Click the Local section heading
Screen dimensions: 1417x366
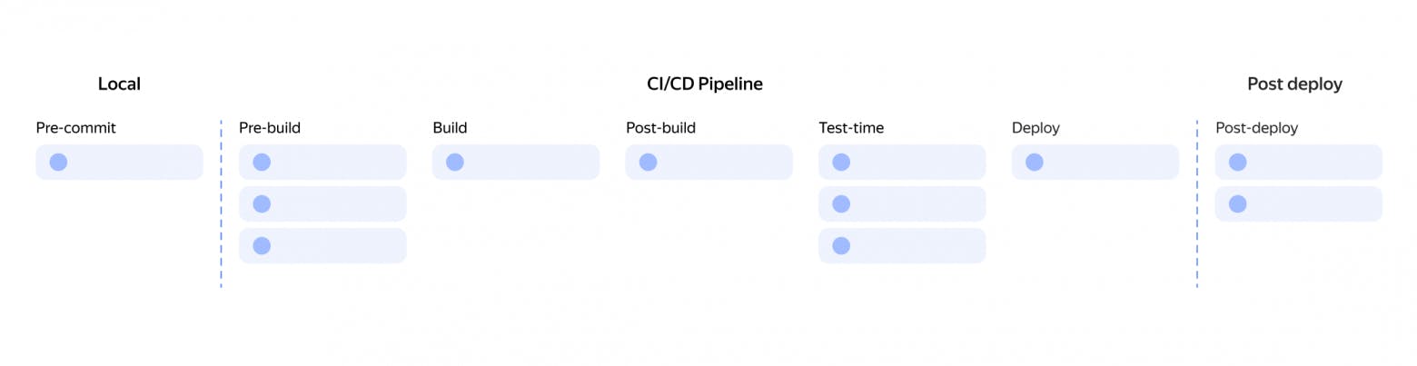[x=119, y=84]
